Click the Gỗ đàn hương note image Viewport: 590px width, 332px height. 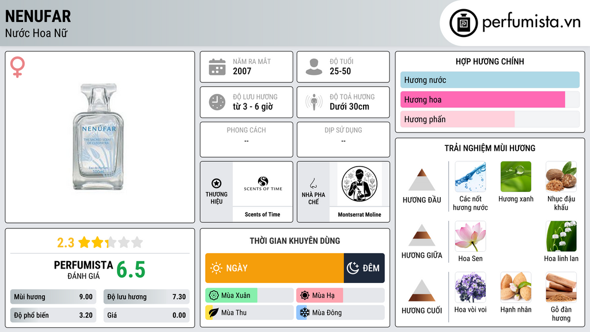click(x=561, y=288)
